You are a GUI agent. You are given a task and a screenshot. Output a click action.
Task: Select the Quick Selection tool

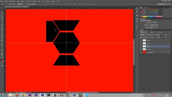(x=2, y=17)
